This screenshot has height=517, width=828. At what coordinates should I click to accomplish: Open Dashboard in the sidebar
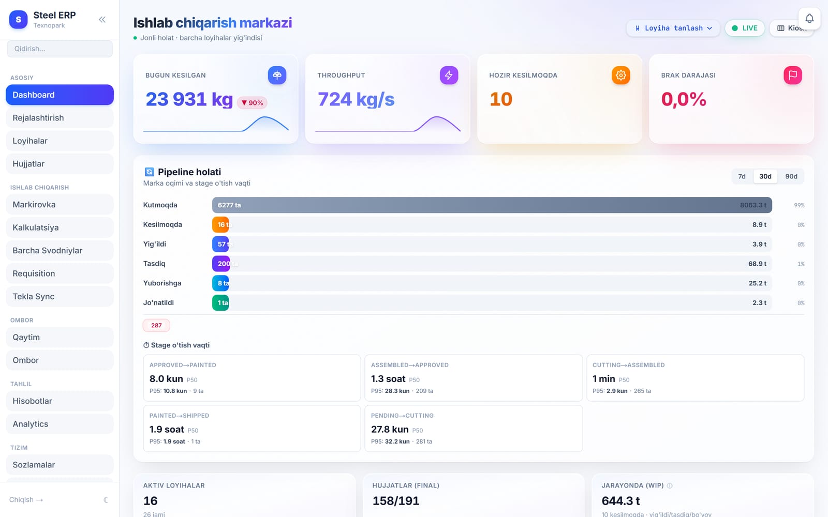point(60,95)
